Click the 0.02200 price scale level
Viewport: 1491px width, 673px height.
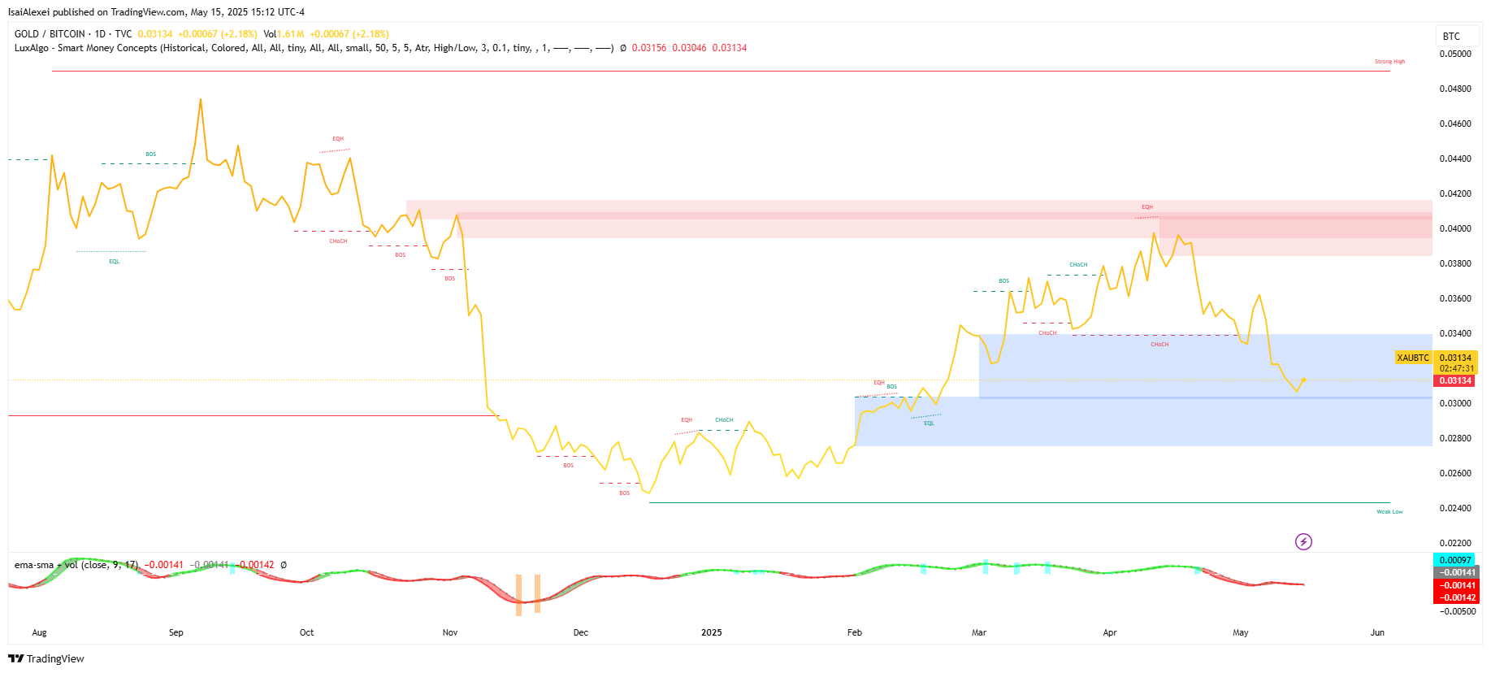[1455, 544]
